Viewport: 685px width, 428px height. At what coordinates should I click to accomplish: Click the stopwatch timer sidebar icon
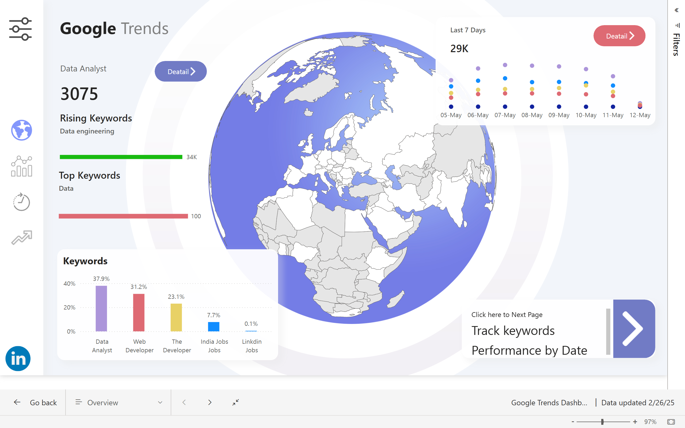(21, 202)
